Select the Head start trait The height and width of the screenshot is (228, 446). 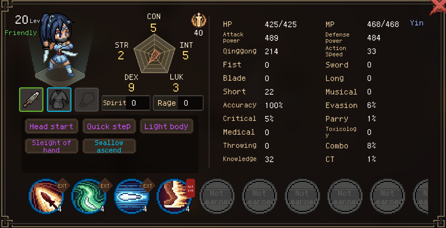[51, 126]
